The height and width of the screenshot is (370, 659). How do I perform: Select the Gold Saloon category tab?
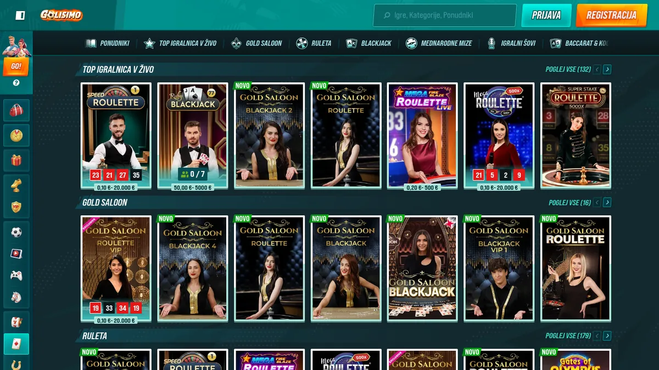pos(256,43)
